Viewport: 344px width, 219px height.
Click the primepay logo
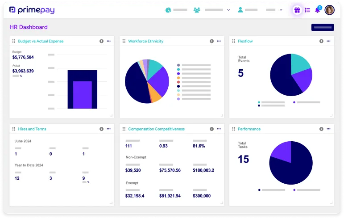pyautogui.click(x=32, y=10)
